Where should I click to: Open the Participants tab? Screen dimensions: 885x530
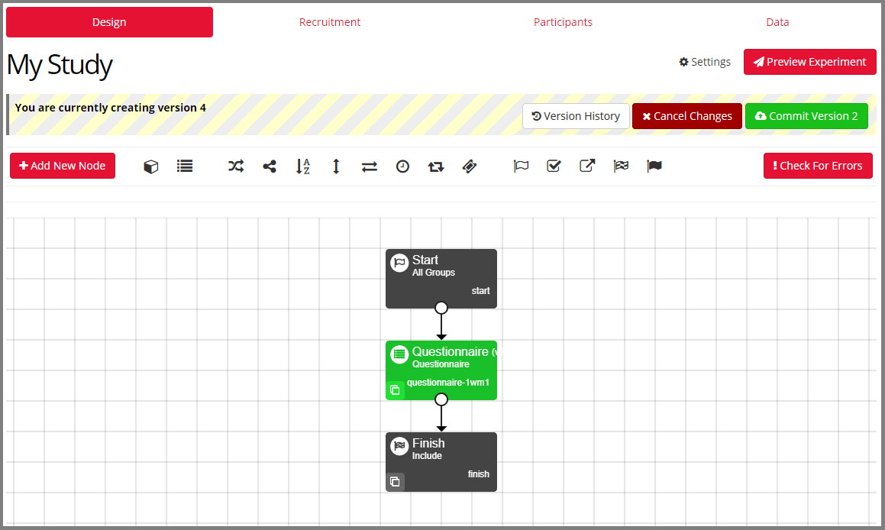point(563,22)
